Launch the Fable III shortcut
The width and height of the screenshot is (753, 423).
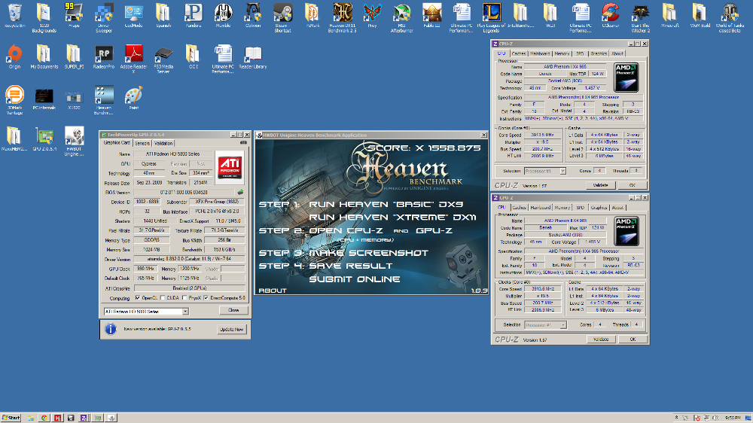click(x=431, y=14)
